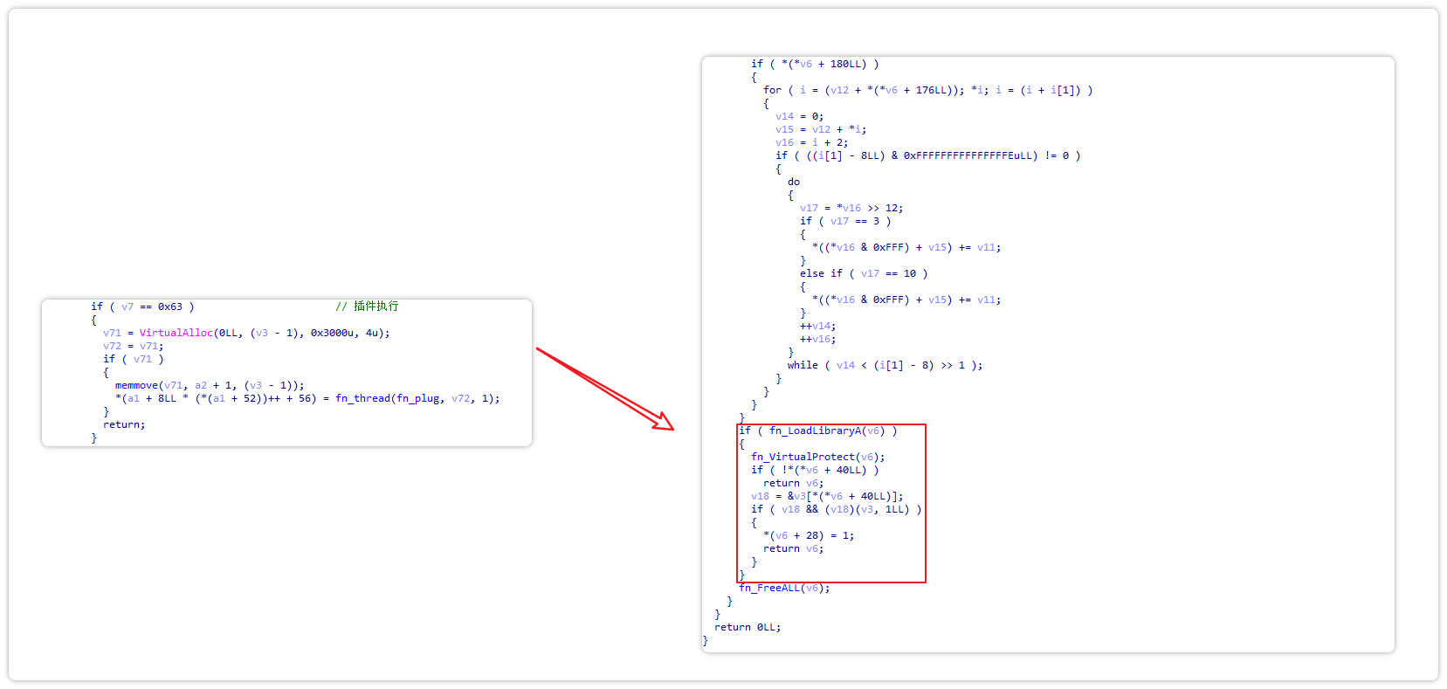Click the 'for' loop keyword
This screenshot has width=1447, height=689.
click(772, 90)
